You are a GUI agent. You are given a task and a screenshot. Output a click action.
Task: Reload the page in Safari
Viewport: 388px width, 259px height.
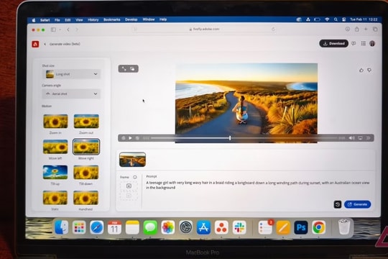(273, 29)
